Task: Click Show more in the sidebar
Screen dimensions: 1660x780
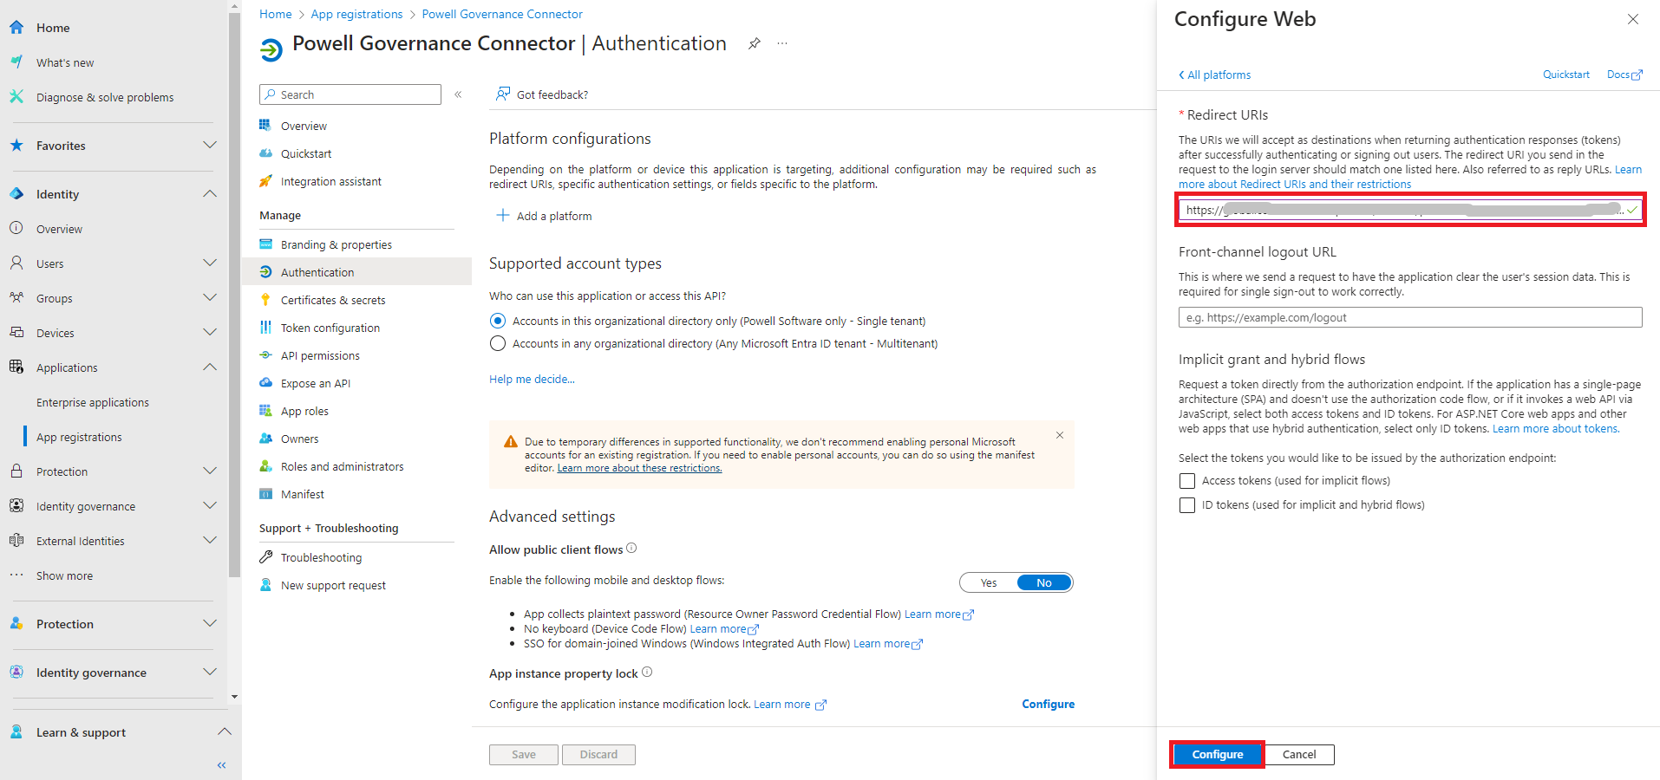Action: pyautogui.click(x=64, y=575)
